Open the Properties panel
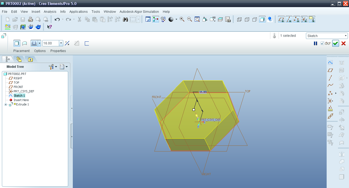 (x=58, y=51)
